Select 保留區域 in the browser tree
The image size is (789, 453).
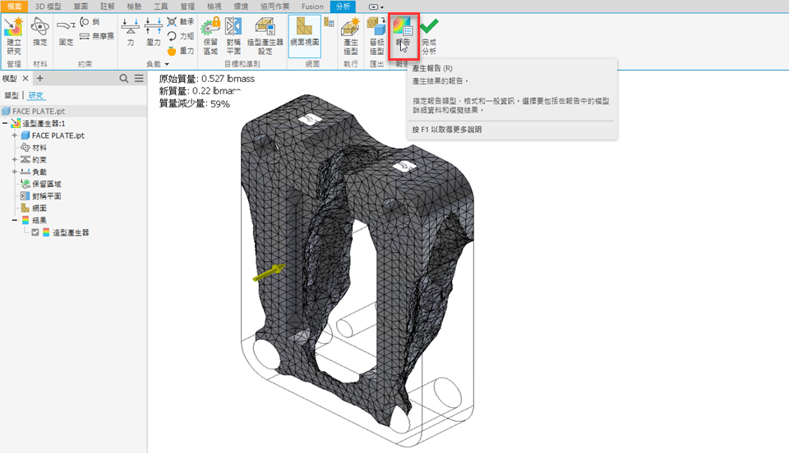(x=46, y=184)
